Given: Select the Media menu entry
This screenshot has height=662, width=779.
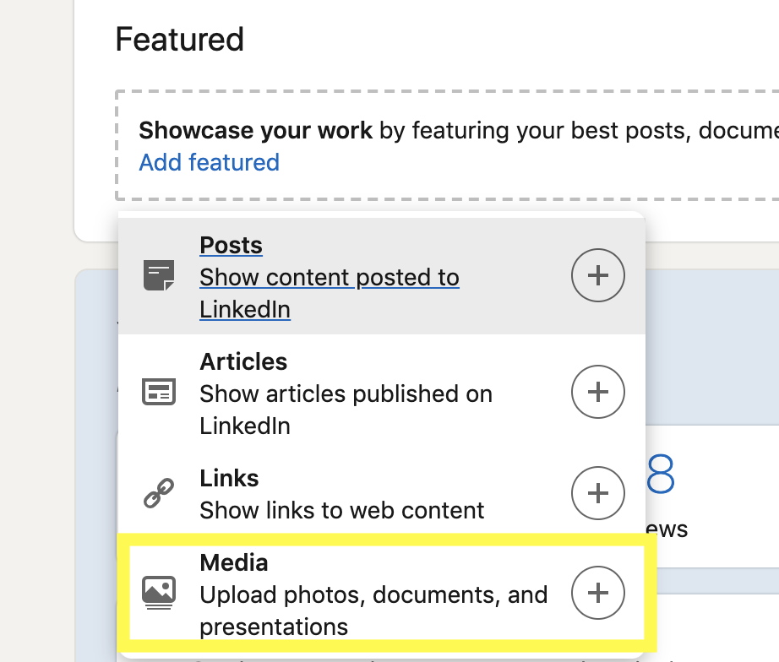Looking at the screenshot, I should [382, 593].
